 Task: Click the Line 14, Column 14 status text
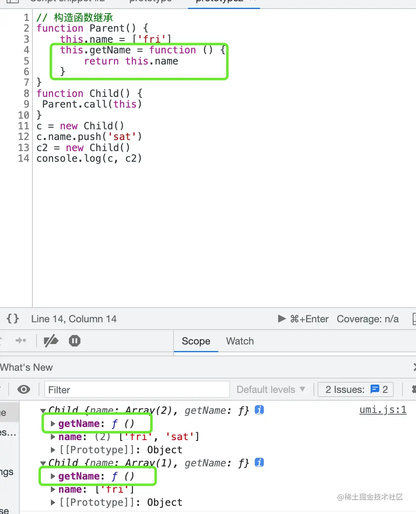point(74,319)
